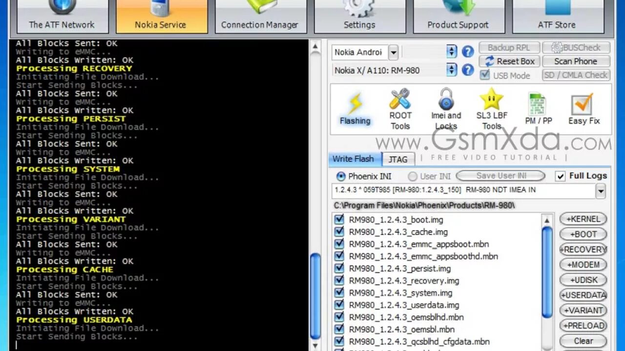This screenshot has height=351, width=625.
Task: Click the +KERNEL button
Action: point(583,219)
